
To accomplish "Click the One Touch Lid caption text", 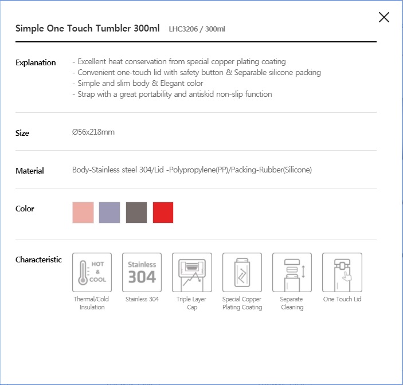I will [342, 299].
